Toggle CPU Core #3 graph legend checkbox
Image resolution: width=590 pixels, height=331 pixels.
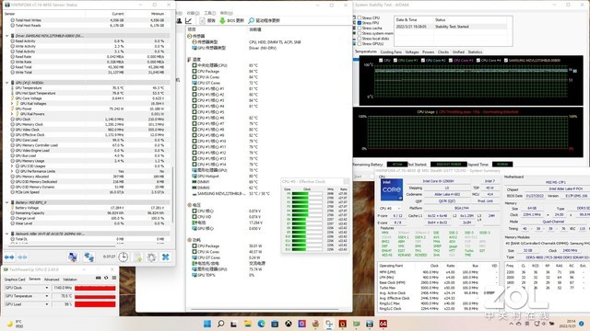pyautogui.click(x=451, y=60)
